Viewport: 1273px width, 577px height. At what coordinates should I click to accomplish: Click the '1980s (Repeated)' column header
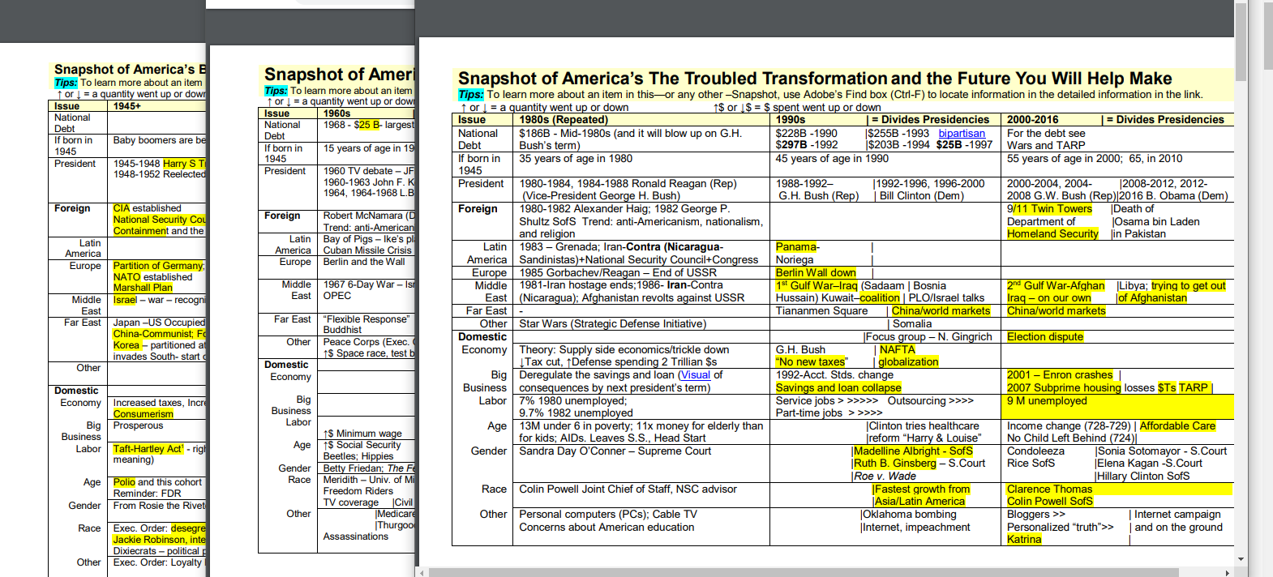tap(564, 119)
